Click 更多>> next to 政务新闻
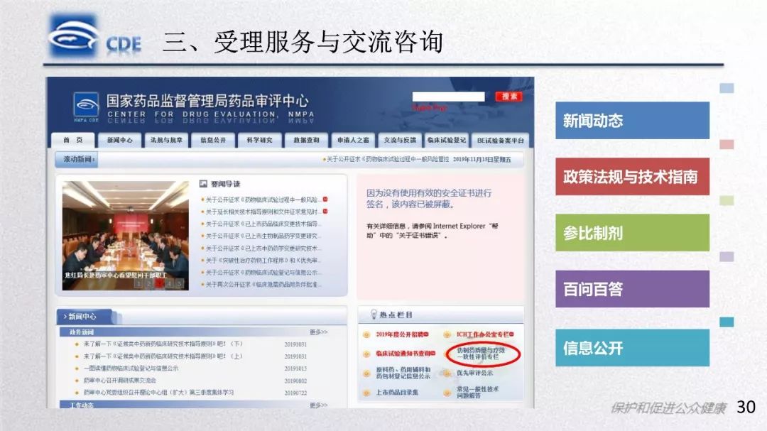This screenshot has height=431, width=767. pyautogui.click(x=318, y=332)
